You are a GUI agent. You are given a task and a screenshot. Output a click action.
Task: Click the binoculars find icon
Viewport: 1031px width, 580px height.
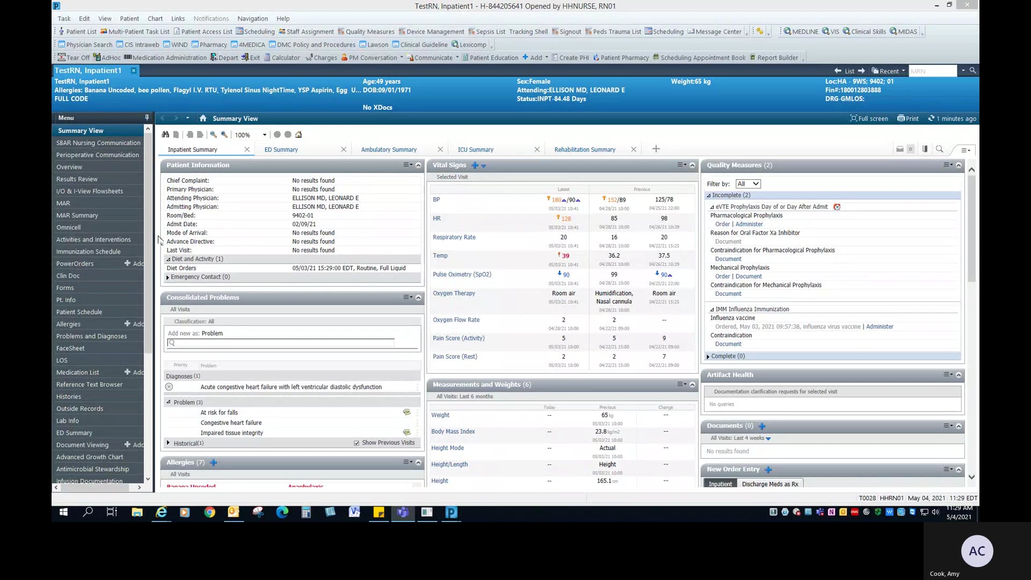(x=165, y=135)
